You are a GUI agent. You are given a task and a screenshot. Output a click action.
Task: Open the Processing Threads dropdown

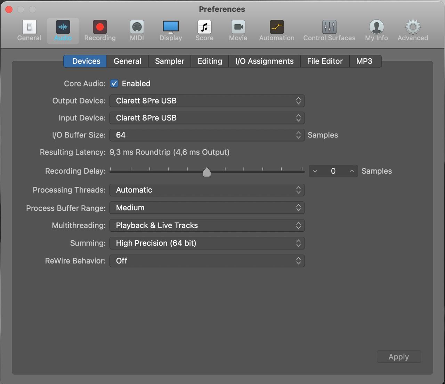click(207, 190)
